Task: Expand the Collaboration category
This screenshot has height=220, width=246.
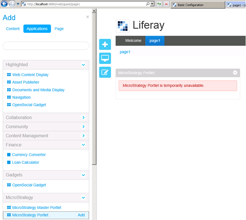Action: (83, 118)
